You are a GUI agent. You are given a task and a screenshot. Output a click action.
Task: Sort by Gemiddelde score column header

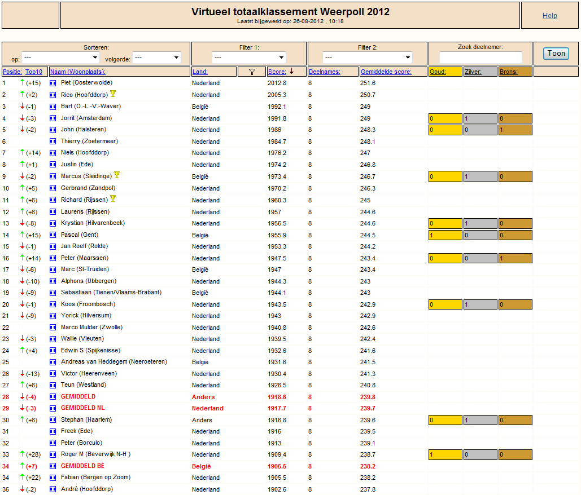(386, 72)
